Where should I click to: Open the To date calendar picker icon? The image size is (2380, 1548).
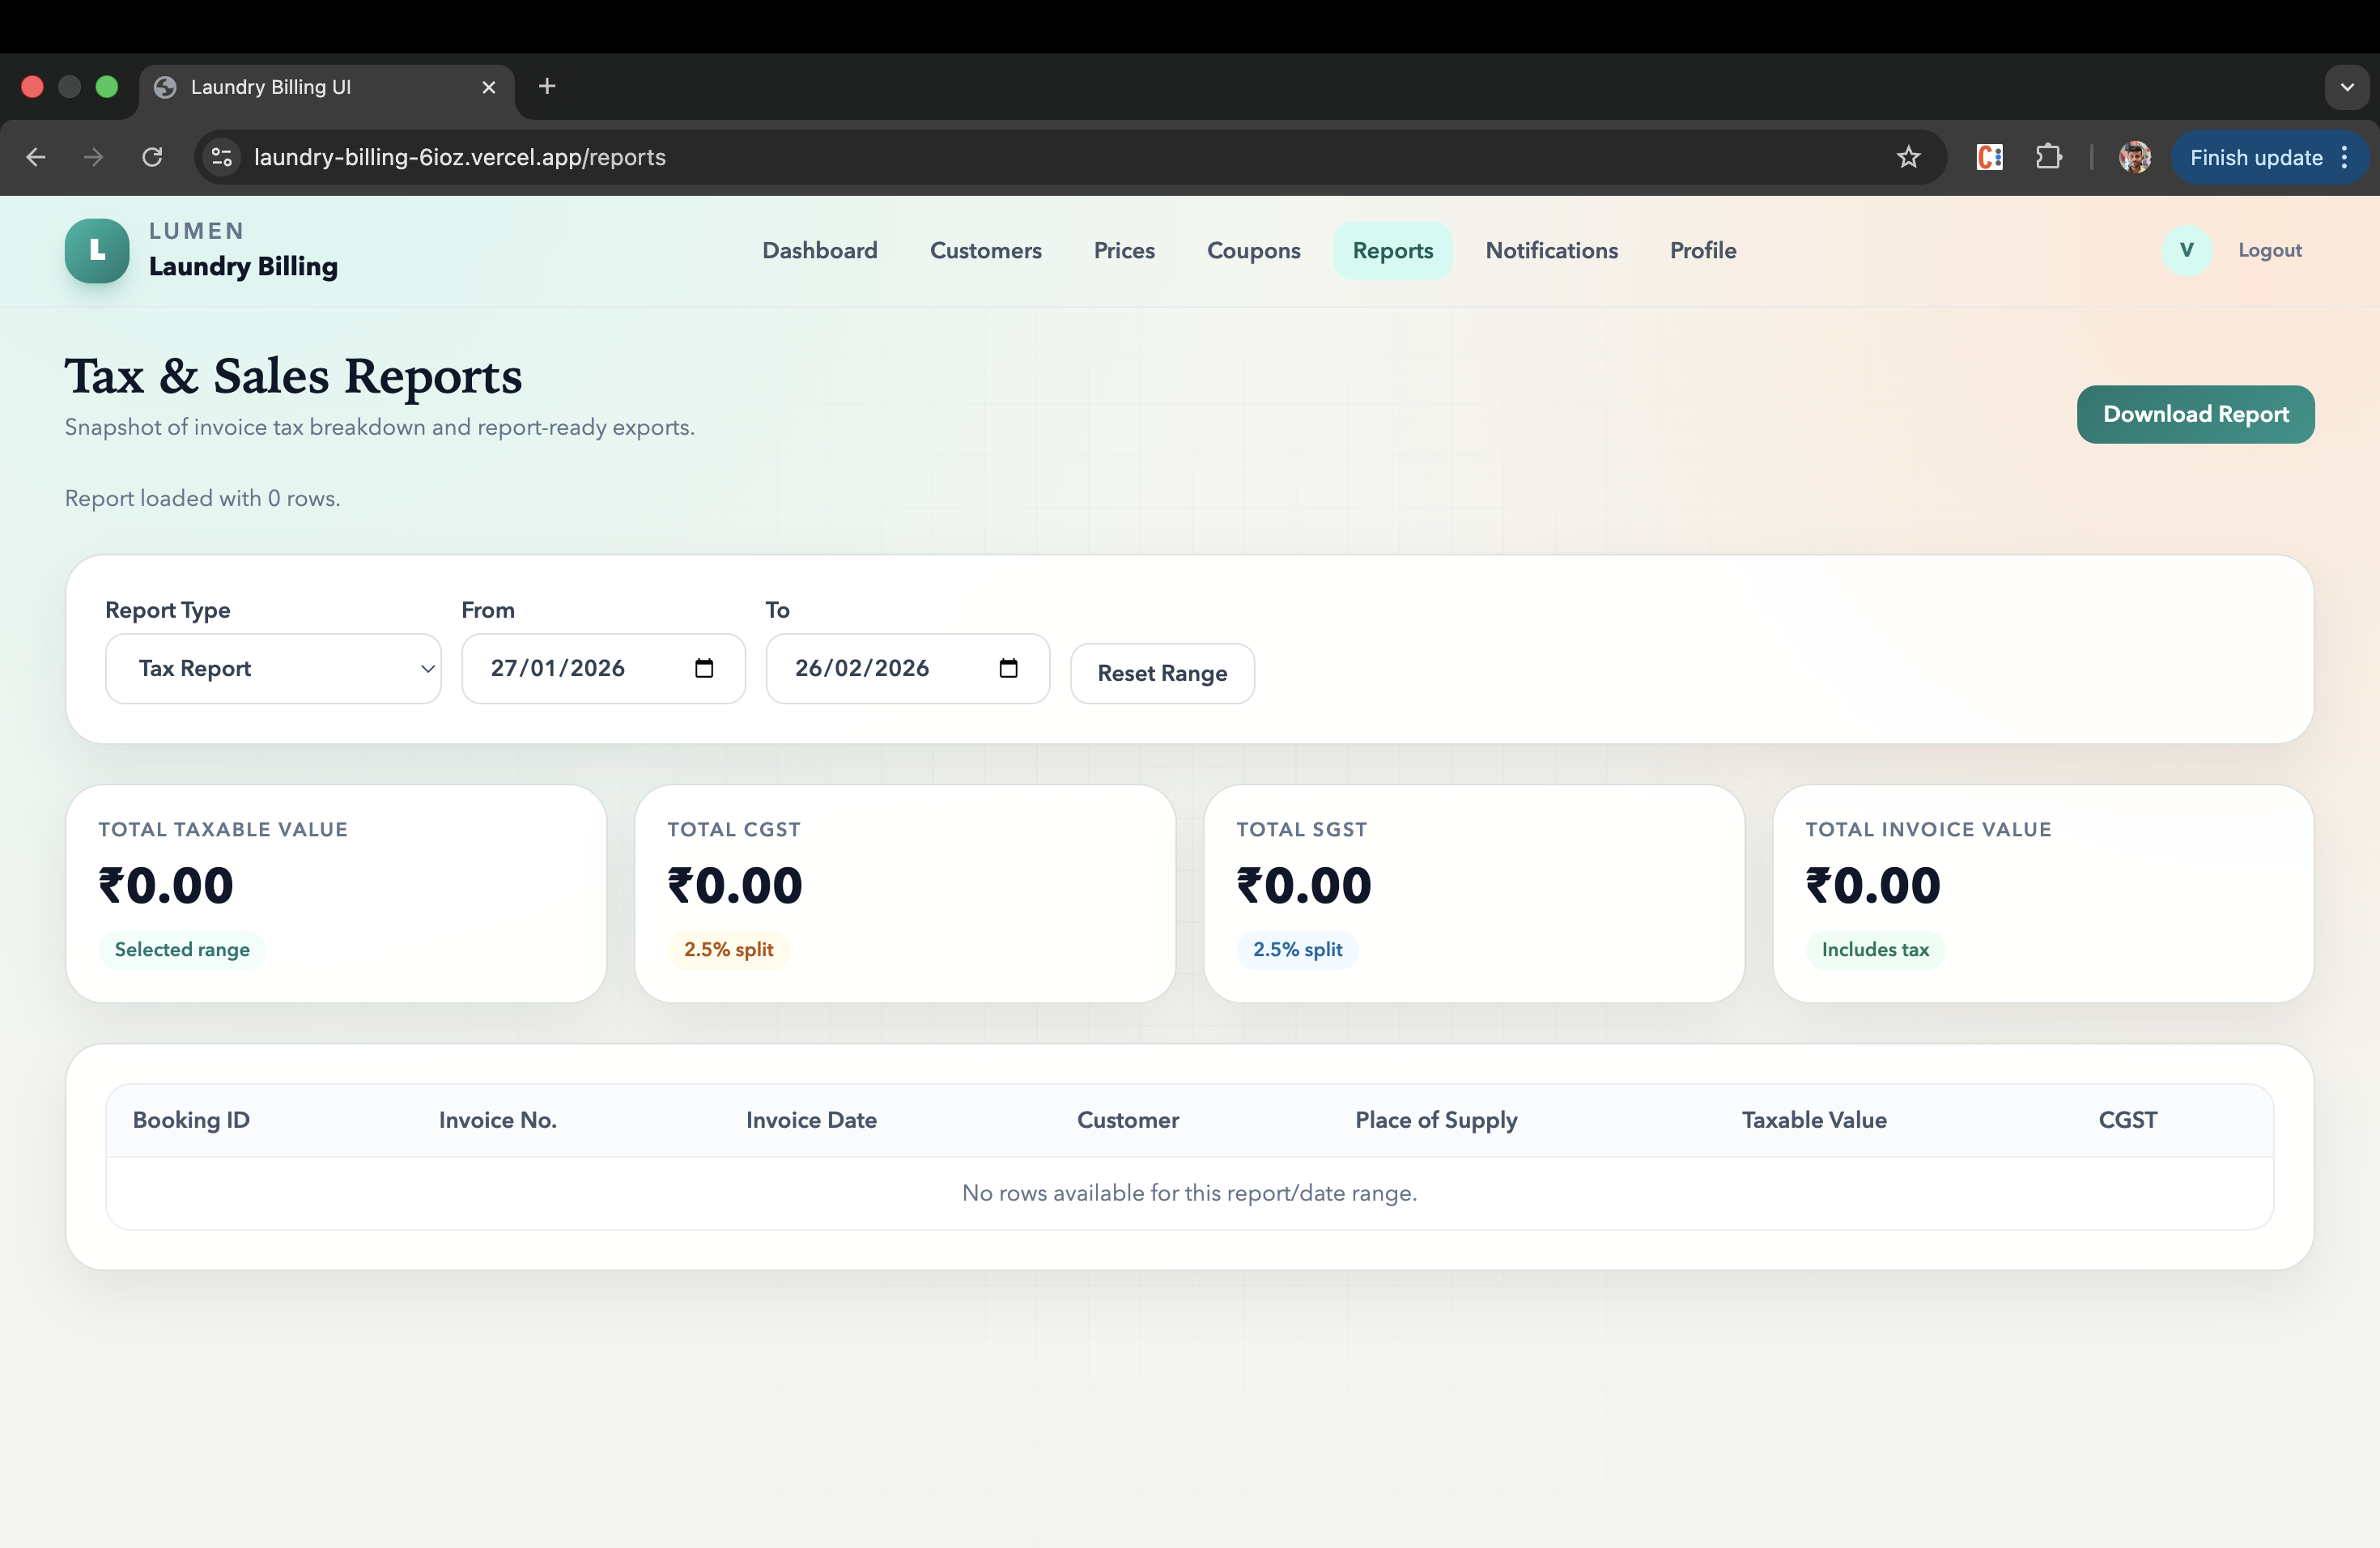pos(1008,668)
